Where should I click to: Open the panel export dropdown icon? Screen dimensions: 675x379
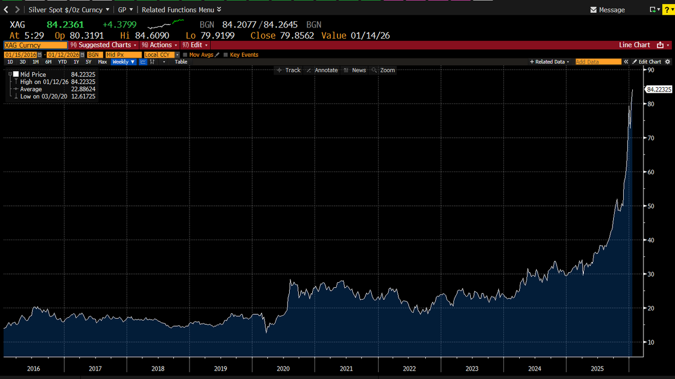(x=654, y=10)
